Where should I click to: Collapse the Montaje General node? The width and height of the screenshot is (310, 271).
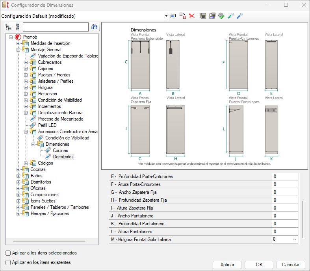[18, 50]
